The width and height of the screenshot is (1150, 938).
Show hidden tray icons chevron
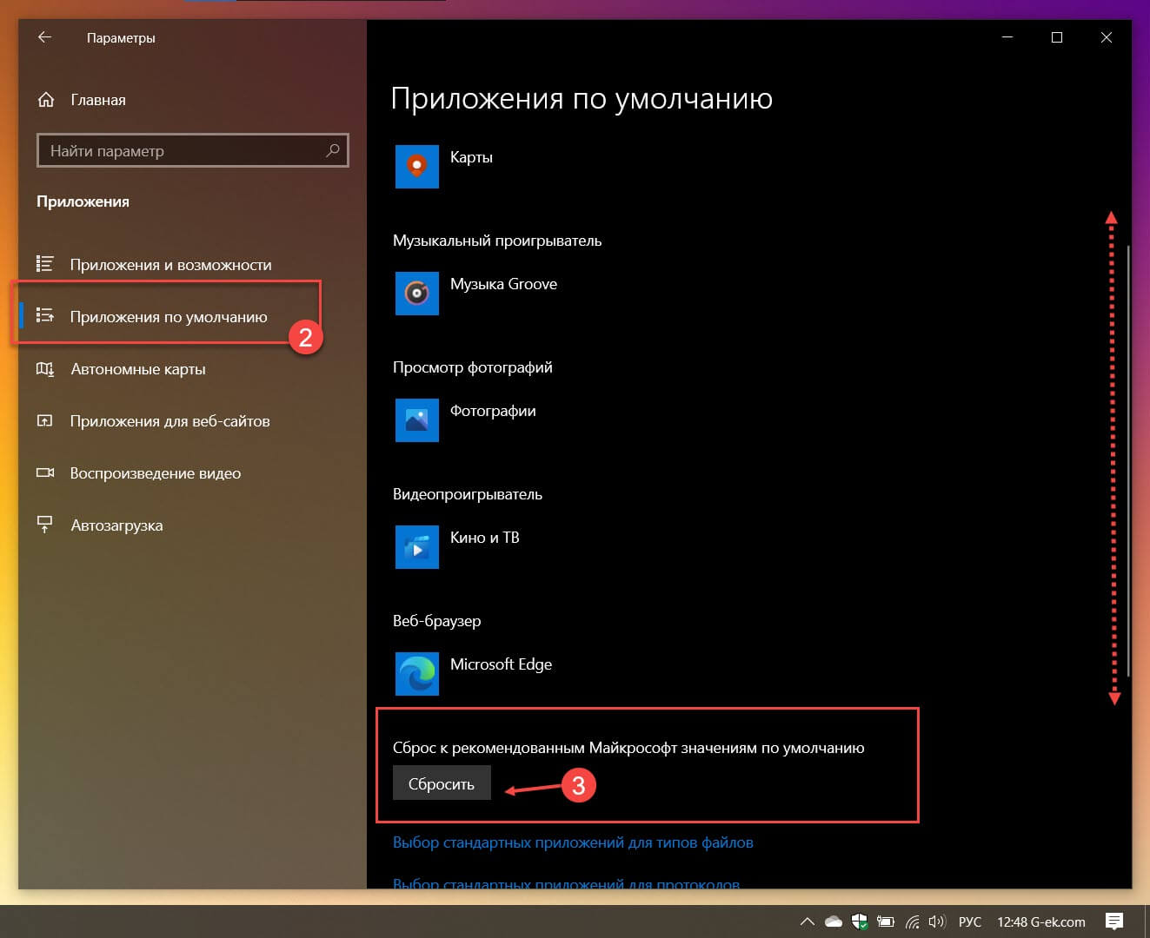807,921
